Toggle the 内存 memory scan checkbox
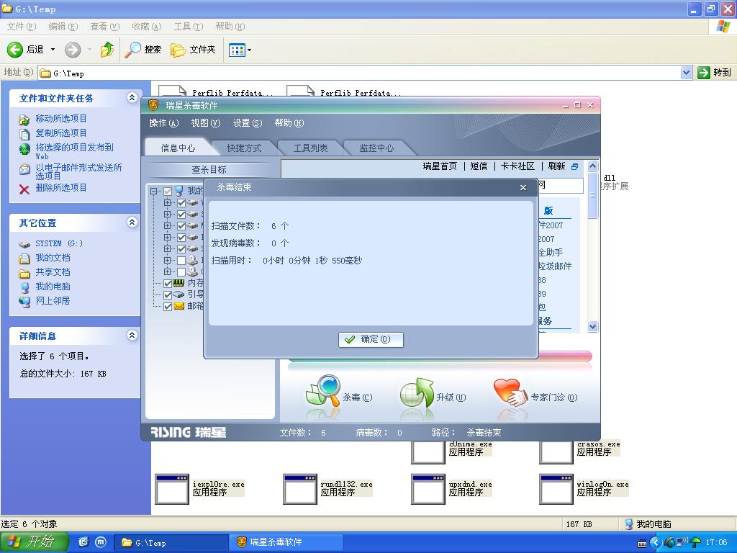This screenshot has height=553, width=737. pyautogui.click(x=168, y=284)
